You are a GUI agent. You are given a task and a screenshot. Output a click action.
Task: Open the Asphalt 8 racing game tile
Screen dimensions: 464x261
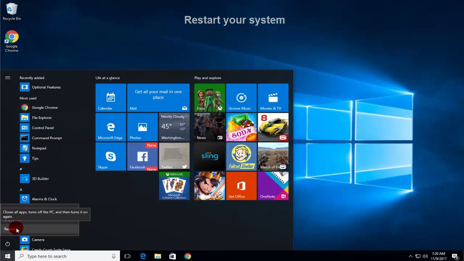[x=273, y=127]
